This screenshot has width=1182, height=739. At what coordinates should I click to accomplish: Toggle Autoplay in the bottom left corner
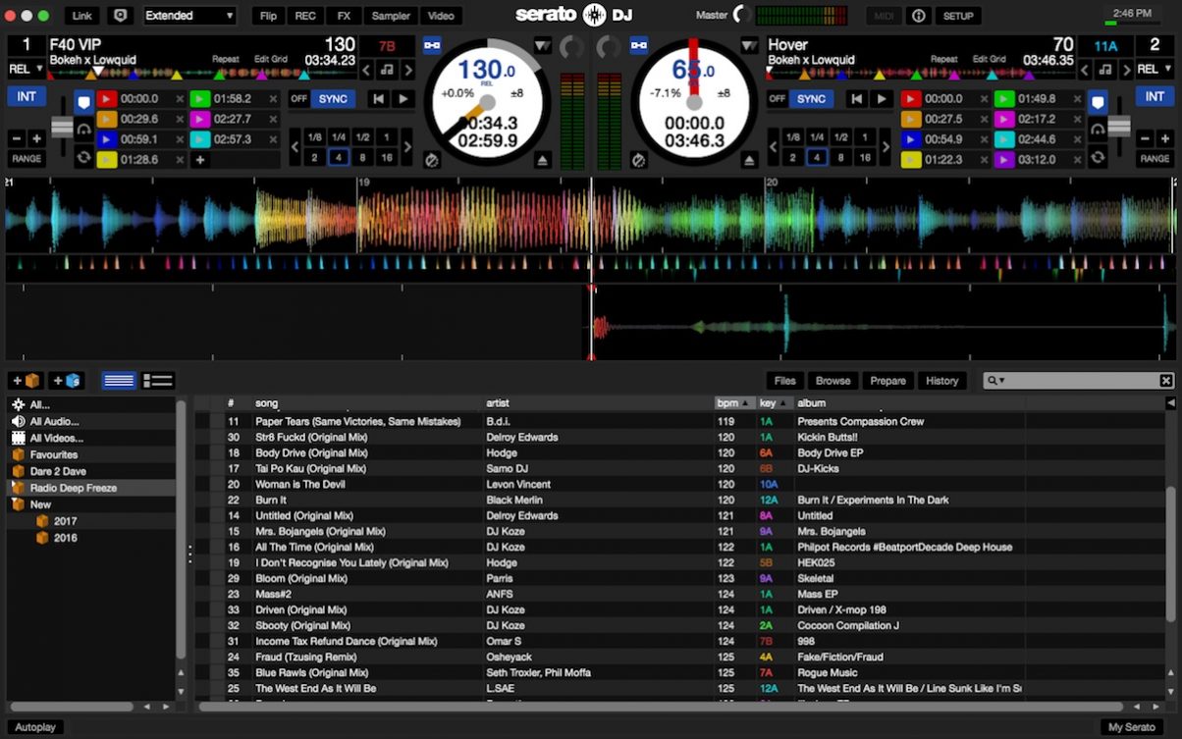pos(35,726)
